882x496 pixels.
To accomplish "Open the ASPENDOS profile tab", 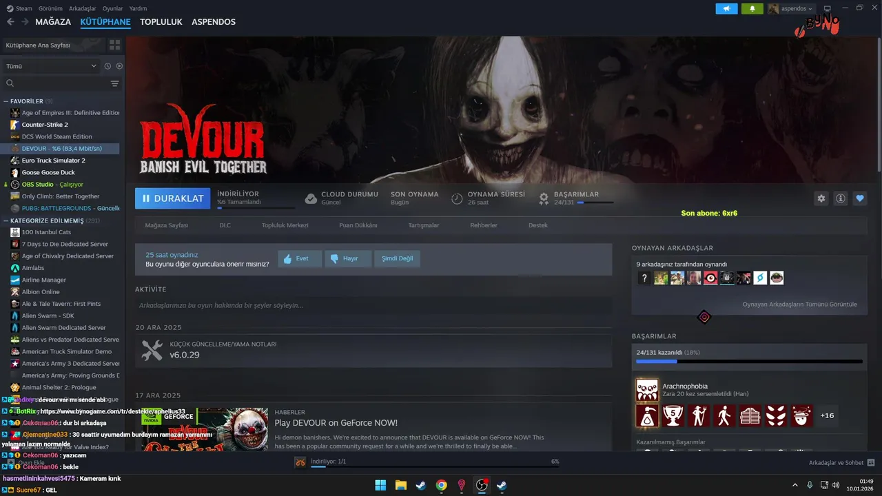I will pyautogui.click(x=214, y=22).
